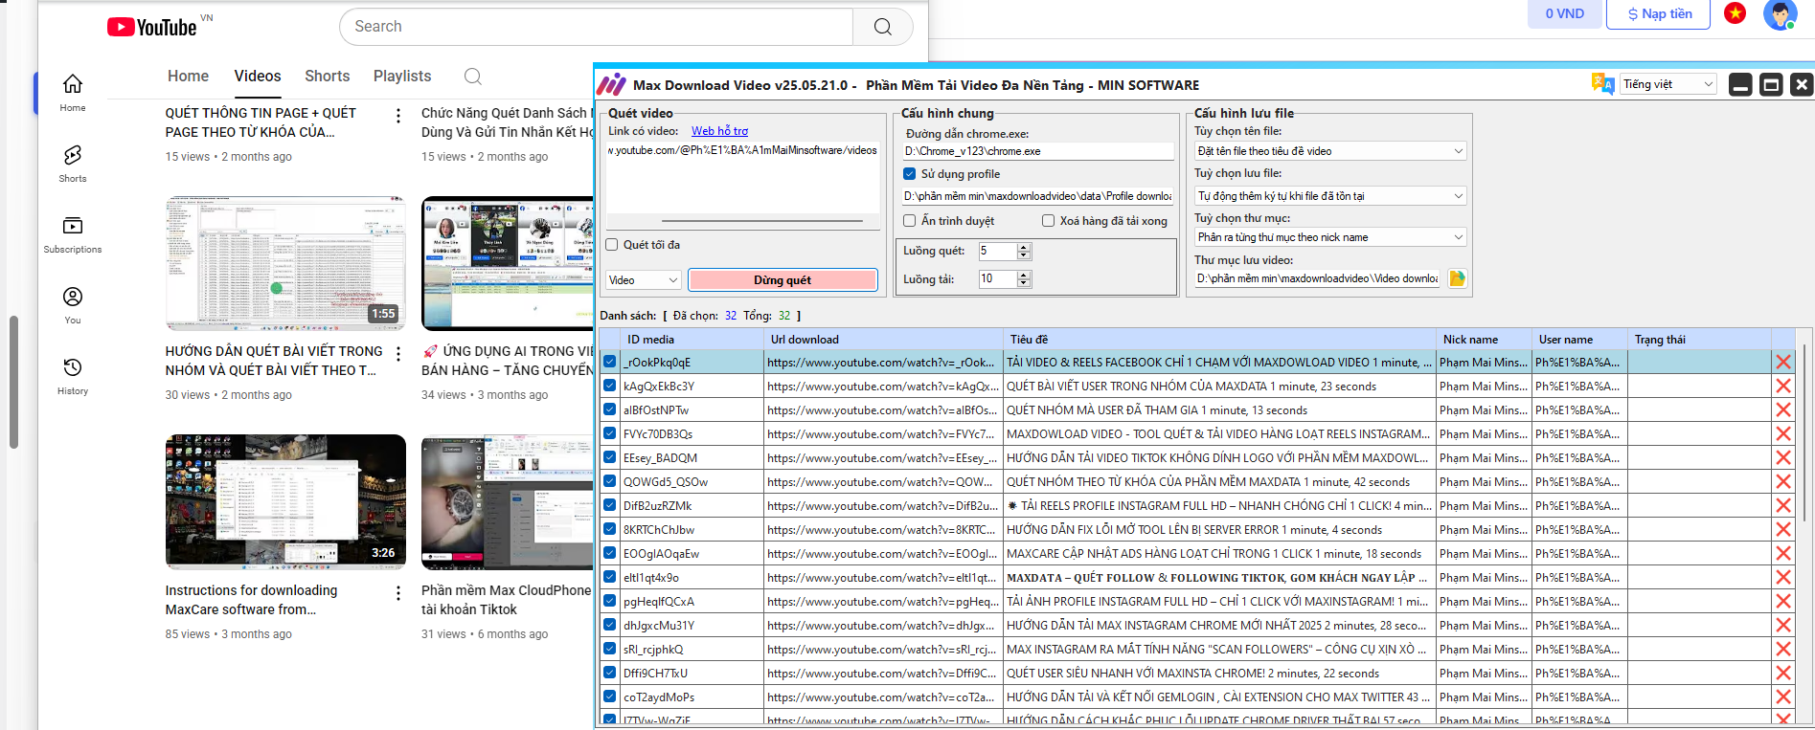Screen dimensions: 1815x730
Task: Open the Web hỗ trợ link
Action: click(x=719, y=131)
